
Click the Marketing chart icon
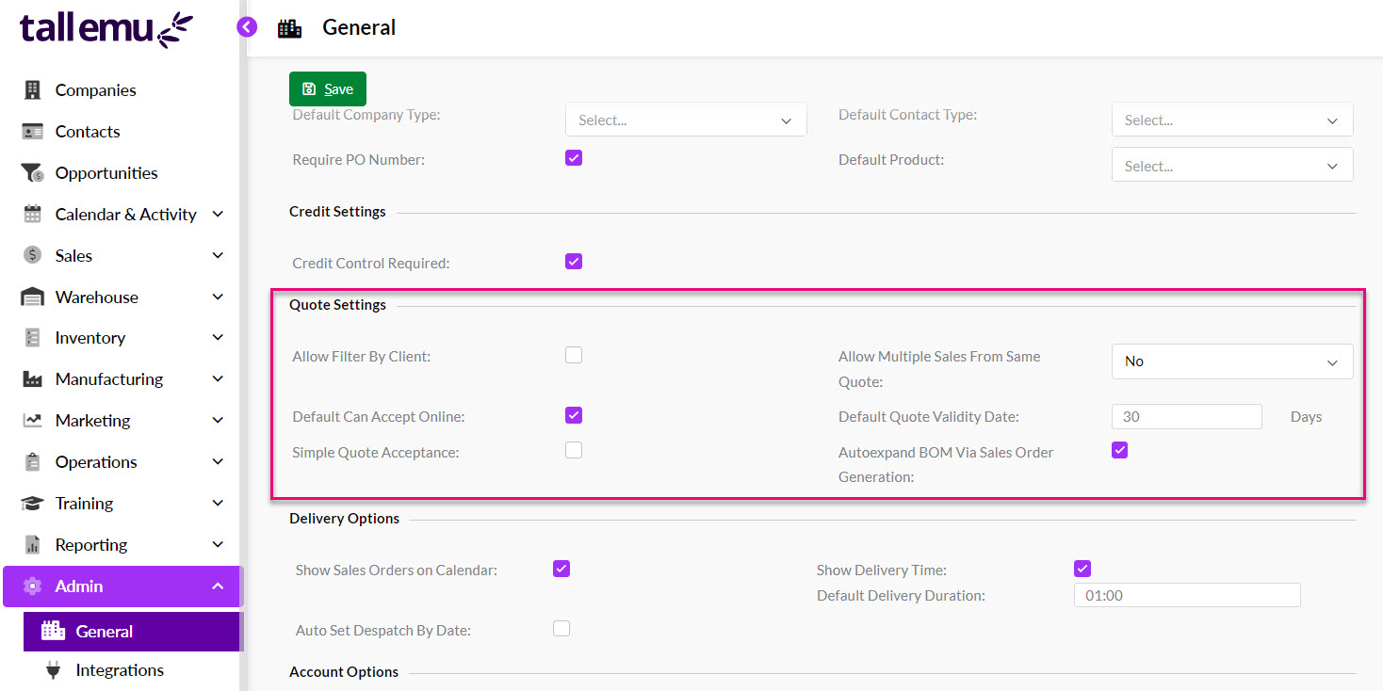(30, 420)
